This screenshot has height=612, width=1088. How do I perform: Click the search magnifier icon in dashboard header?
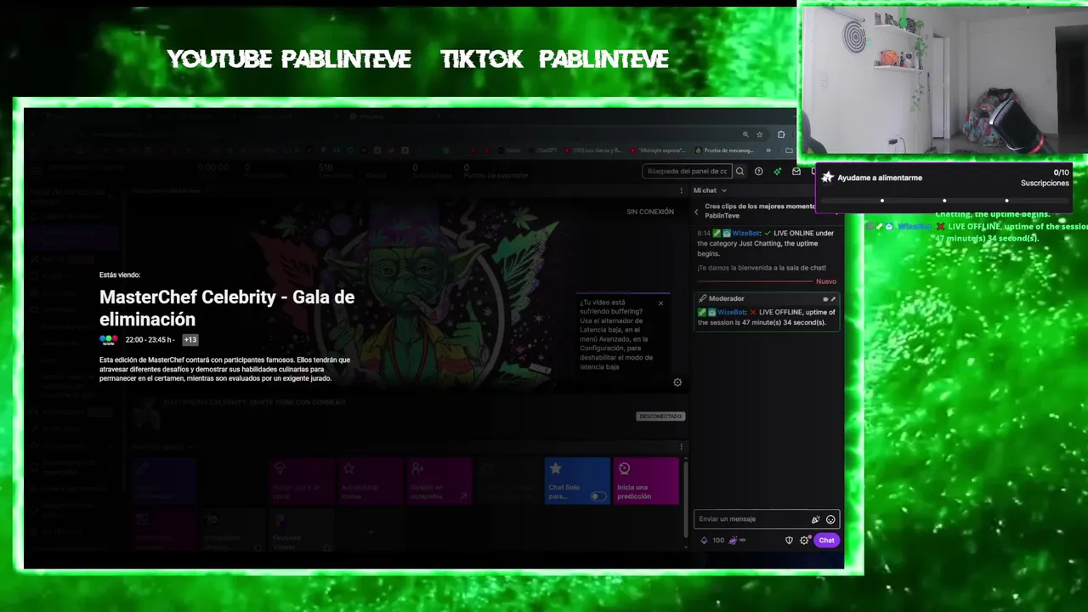[x=739, y=171]
